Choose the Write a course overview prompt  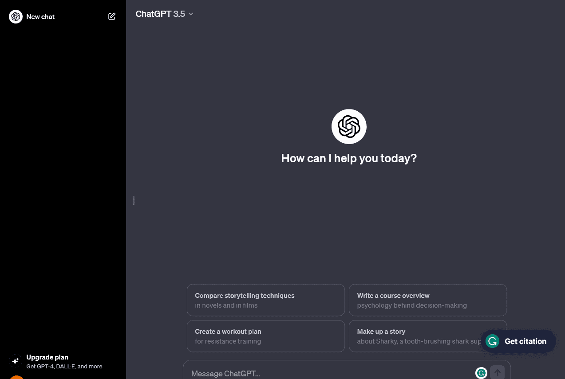(x=427, y=300)
